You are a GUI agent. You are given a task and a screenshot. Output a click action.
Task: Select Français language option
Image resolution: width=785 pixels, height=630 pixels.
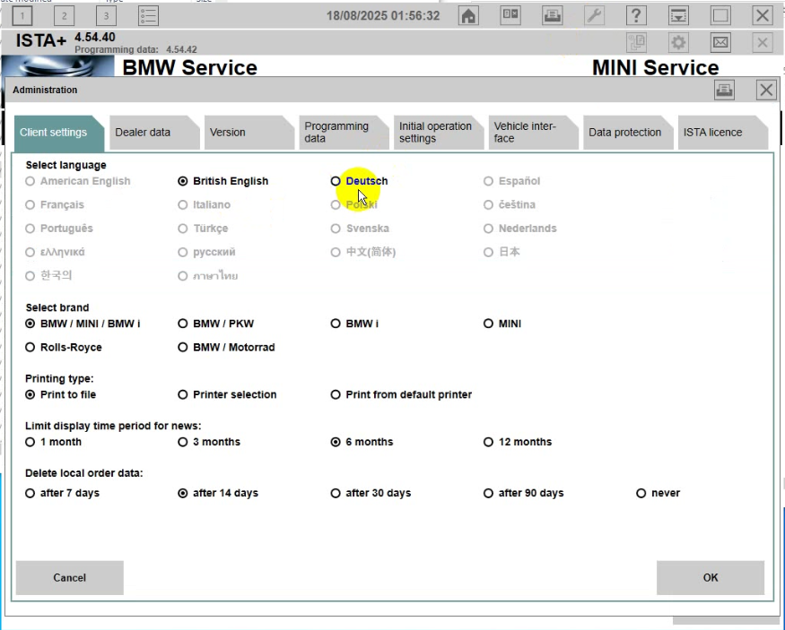[x=55, y=204]
